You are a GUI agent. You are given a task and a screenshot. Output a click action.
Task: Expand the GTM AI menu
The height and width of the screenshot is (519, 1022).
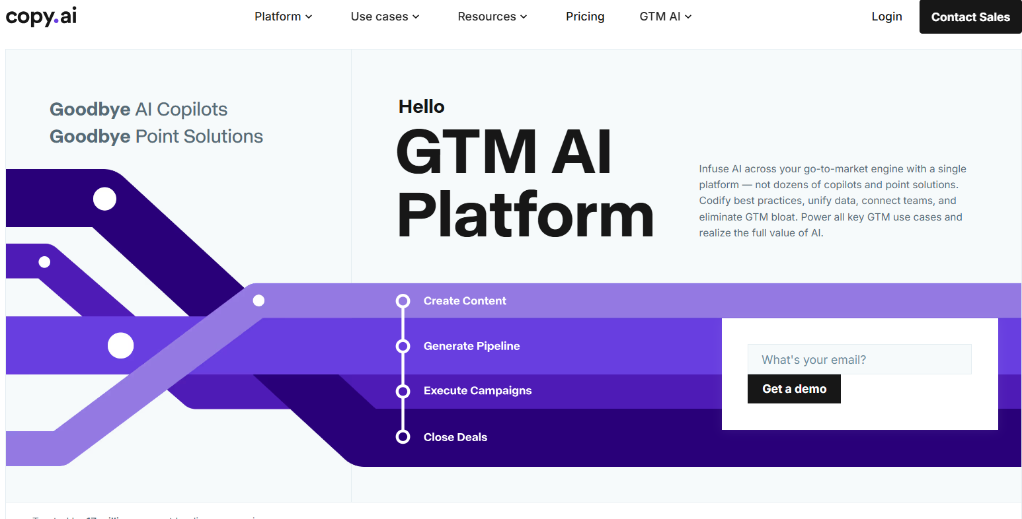point(666,17)
